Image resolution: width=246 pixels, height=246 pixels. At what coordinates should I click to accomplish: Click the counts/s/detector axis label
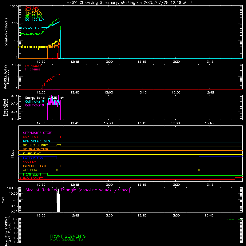coord(6,32)
